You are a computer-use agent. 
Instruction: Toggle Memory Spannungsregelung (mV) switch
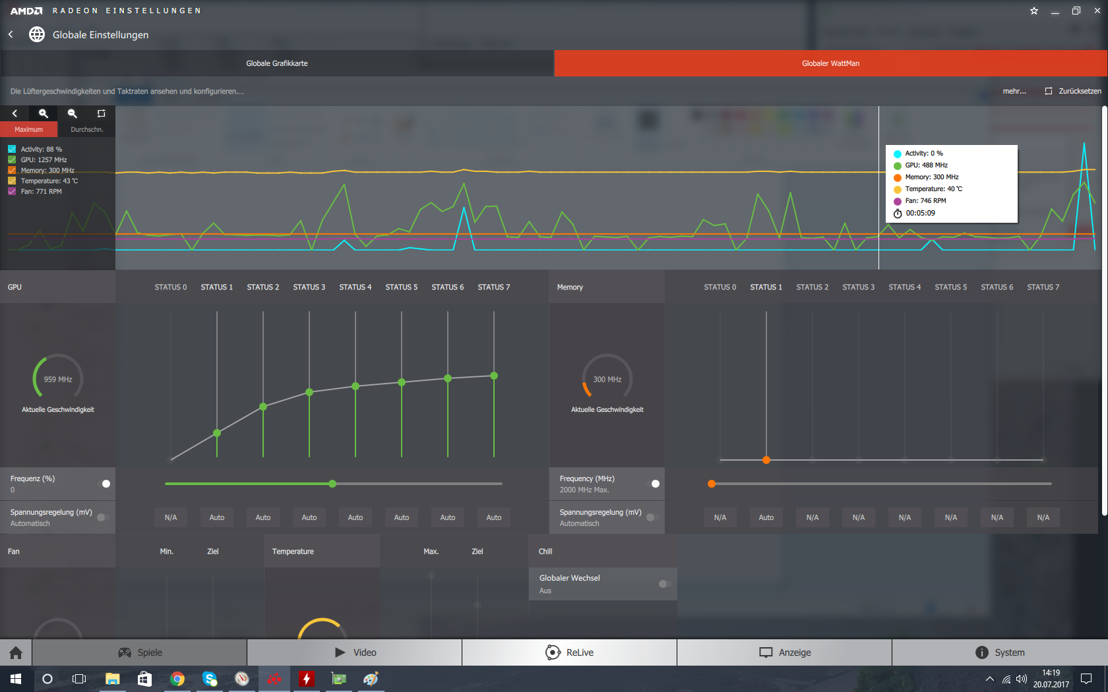tap(653, 517)
